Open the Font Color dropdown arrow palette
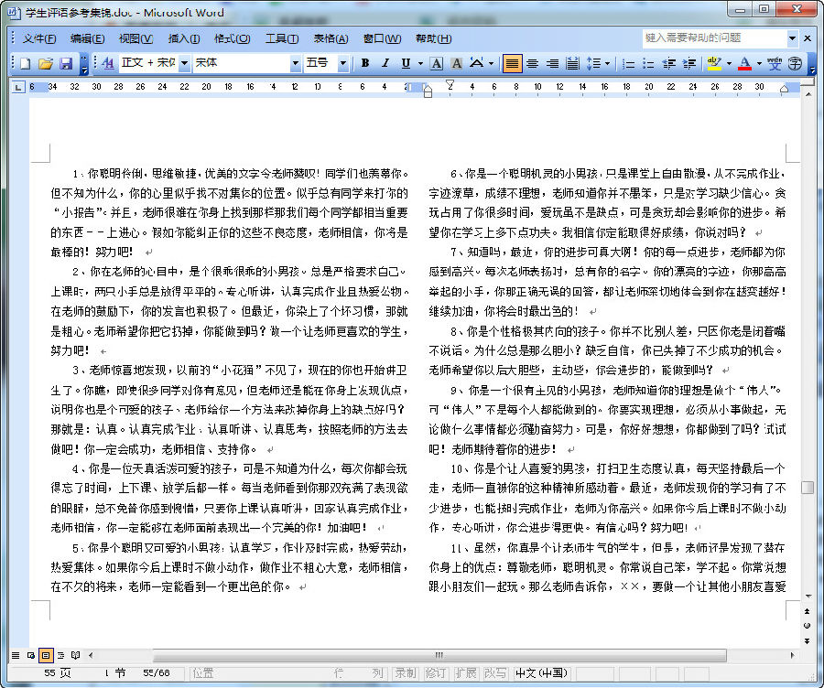824x688 pixels. (x=758, y=63)
